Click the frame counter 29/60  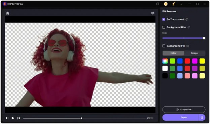(x=150, y=118)
